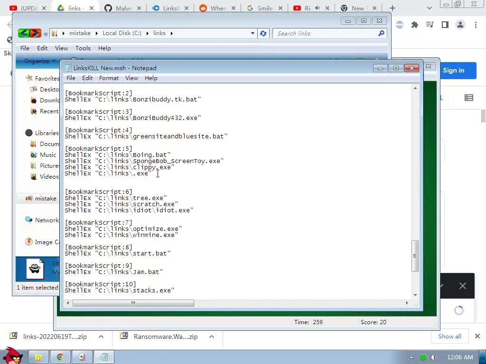Toggle Chrome side panel icon

[x=445, y=25]
